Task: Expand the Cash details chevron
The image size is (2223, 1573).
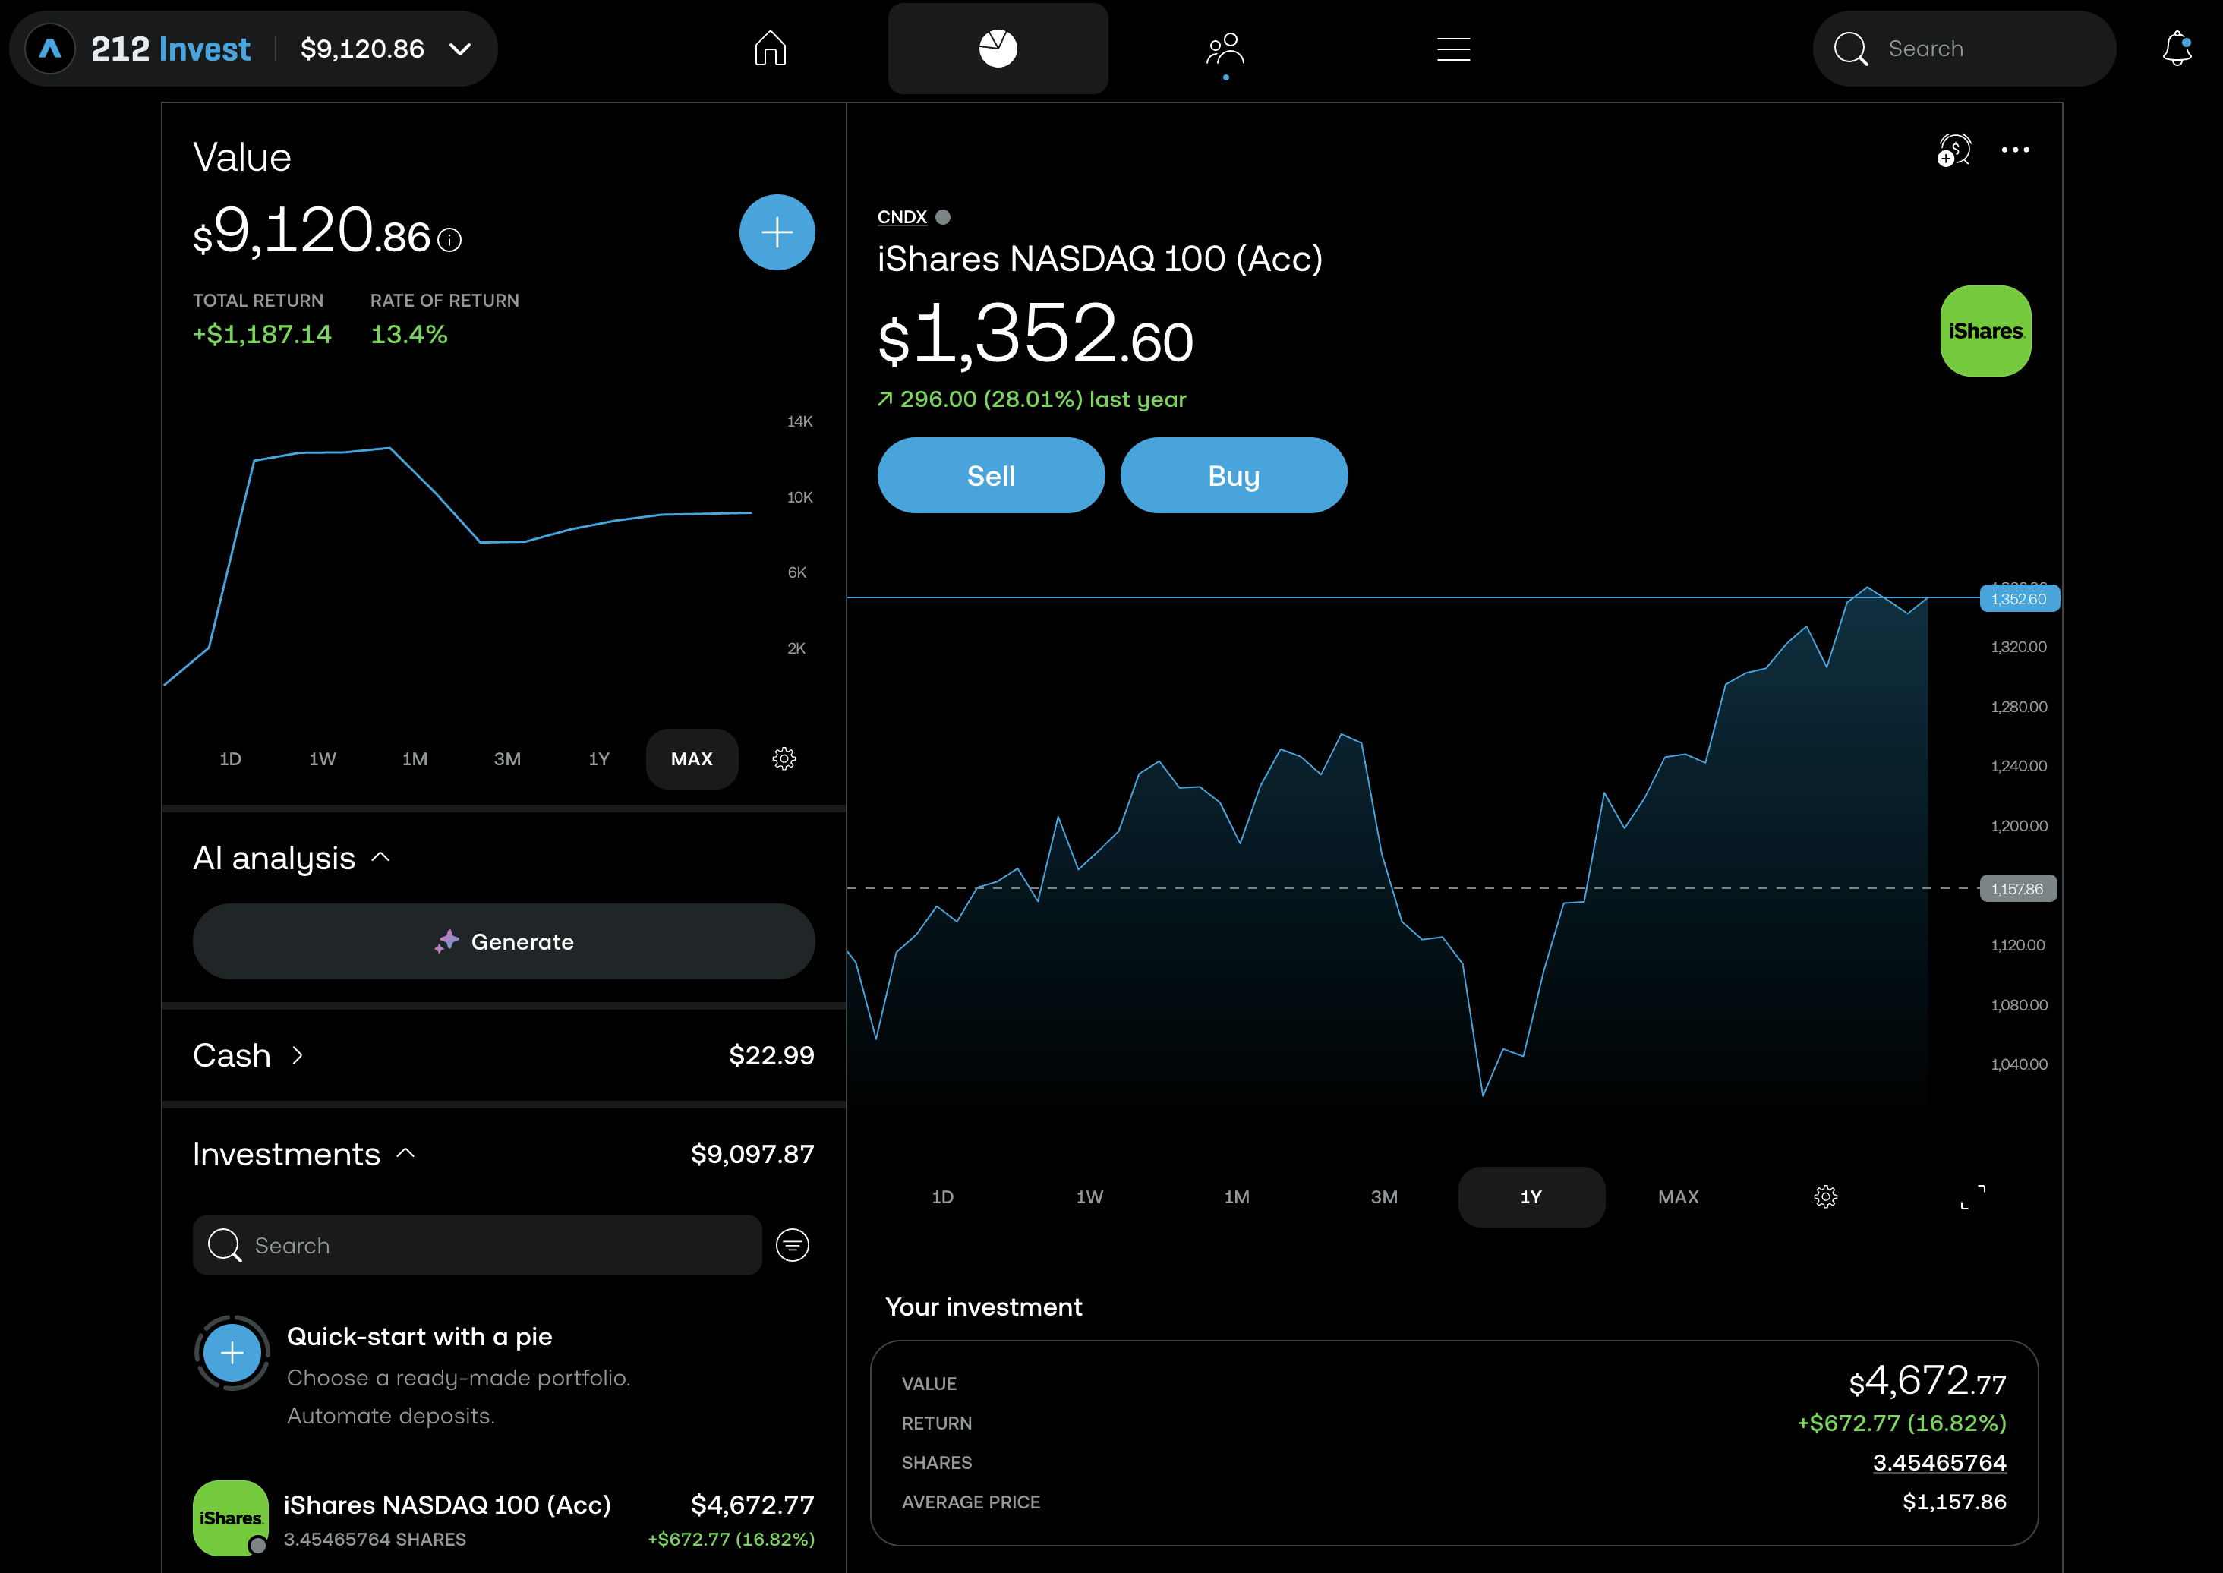Action: click(298, 1054)
